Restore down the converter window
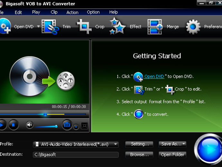 point(211,3)
